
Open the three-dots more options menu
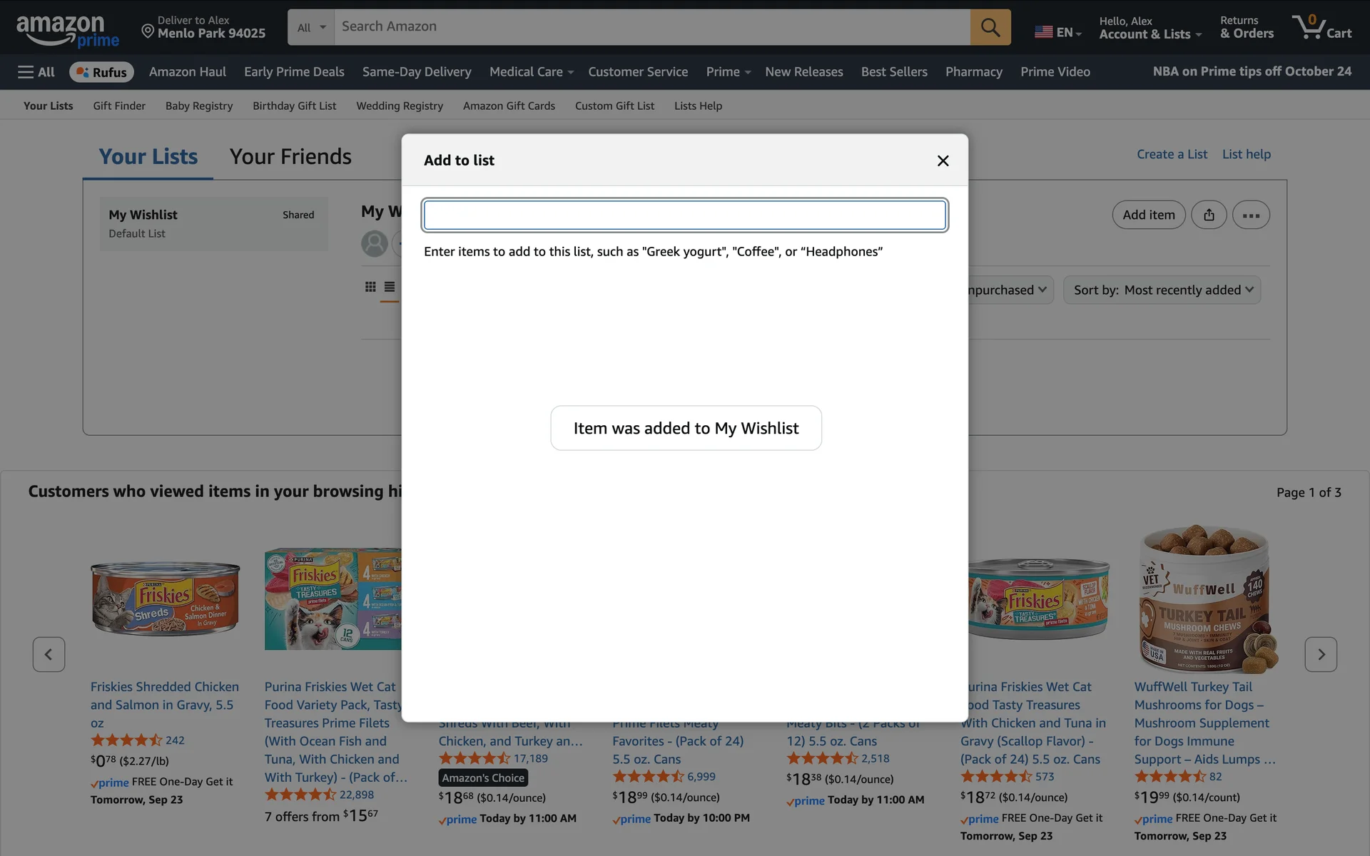[x=1250, y=215]
